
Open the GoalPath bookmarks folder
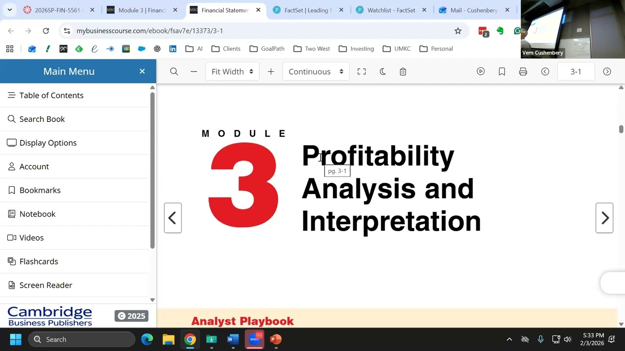[267, 49]
